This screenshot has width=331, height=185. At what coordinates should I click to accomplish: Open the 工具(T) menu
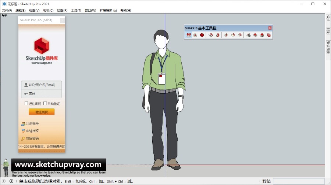coord(76,10)
